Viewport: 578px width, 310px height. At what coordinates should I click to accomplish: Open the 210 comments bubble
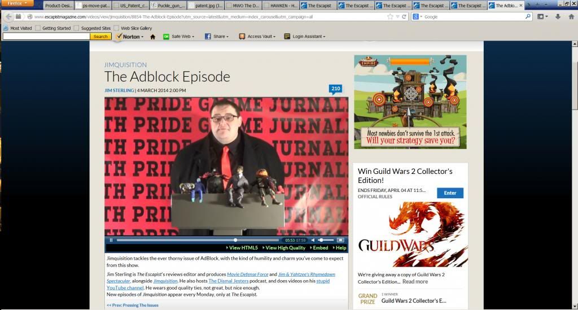(x=335, y=89)
